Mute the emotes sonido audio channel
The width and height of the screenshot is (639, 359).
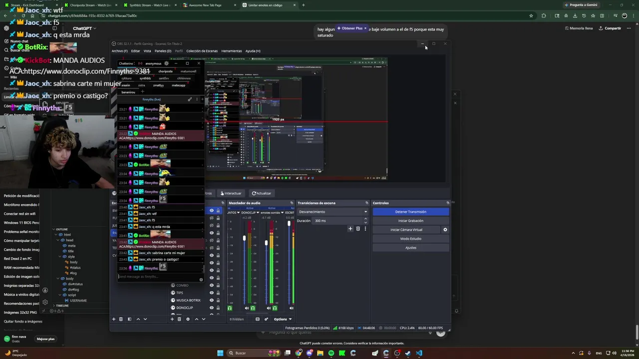[x=269, y=308]
